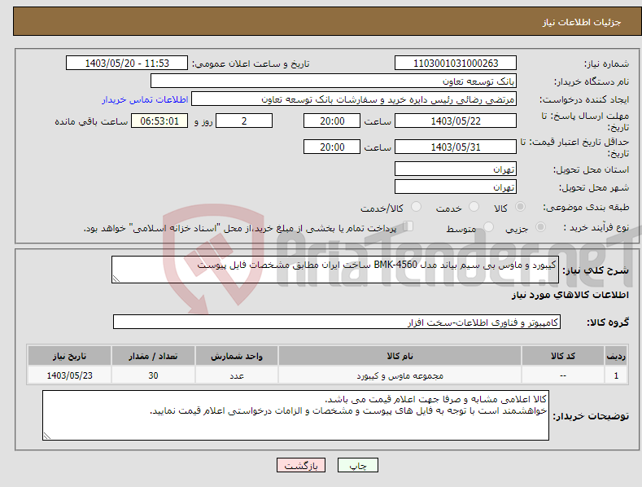The height and width of the screenshot is (487, 642).
Task: Click the اطلاعات کالاهای مورد نیاز heading
Action: [x=570, y=295]
